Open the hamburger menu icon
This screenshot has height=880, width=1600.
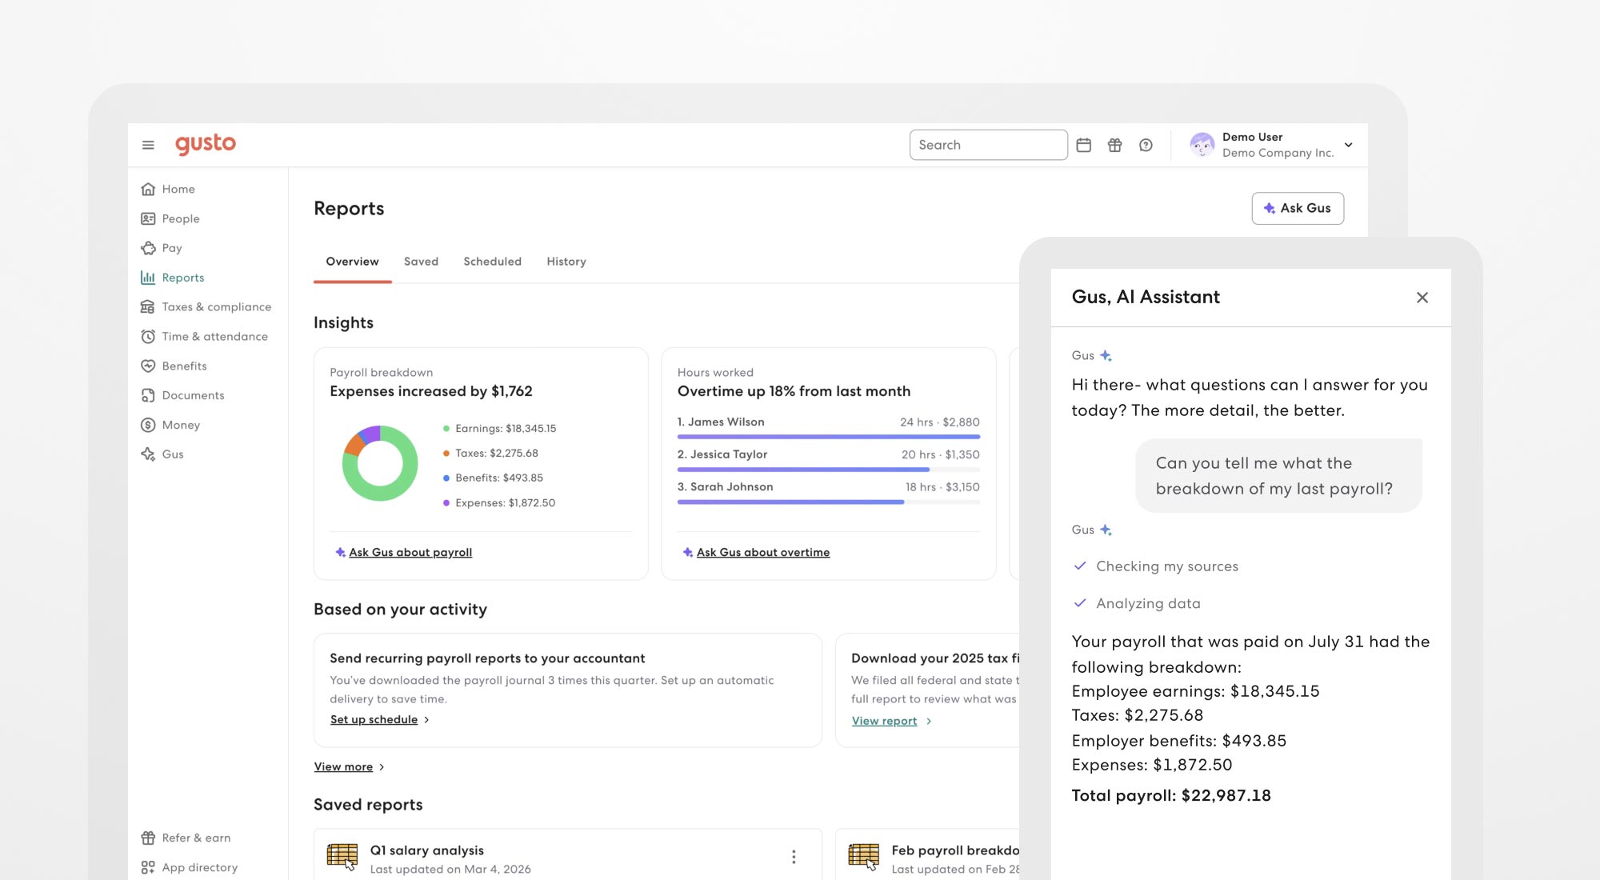click(x=148, y=145)
